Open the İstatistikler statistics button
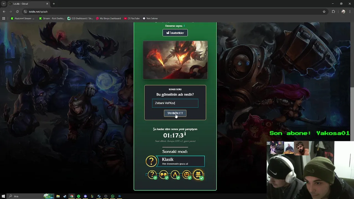This screenshot has width=354, height=199. (175, 33)
